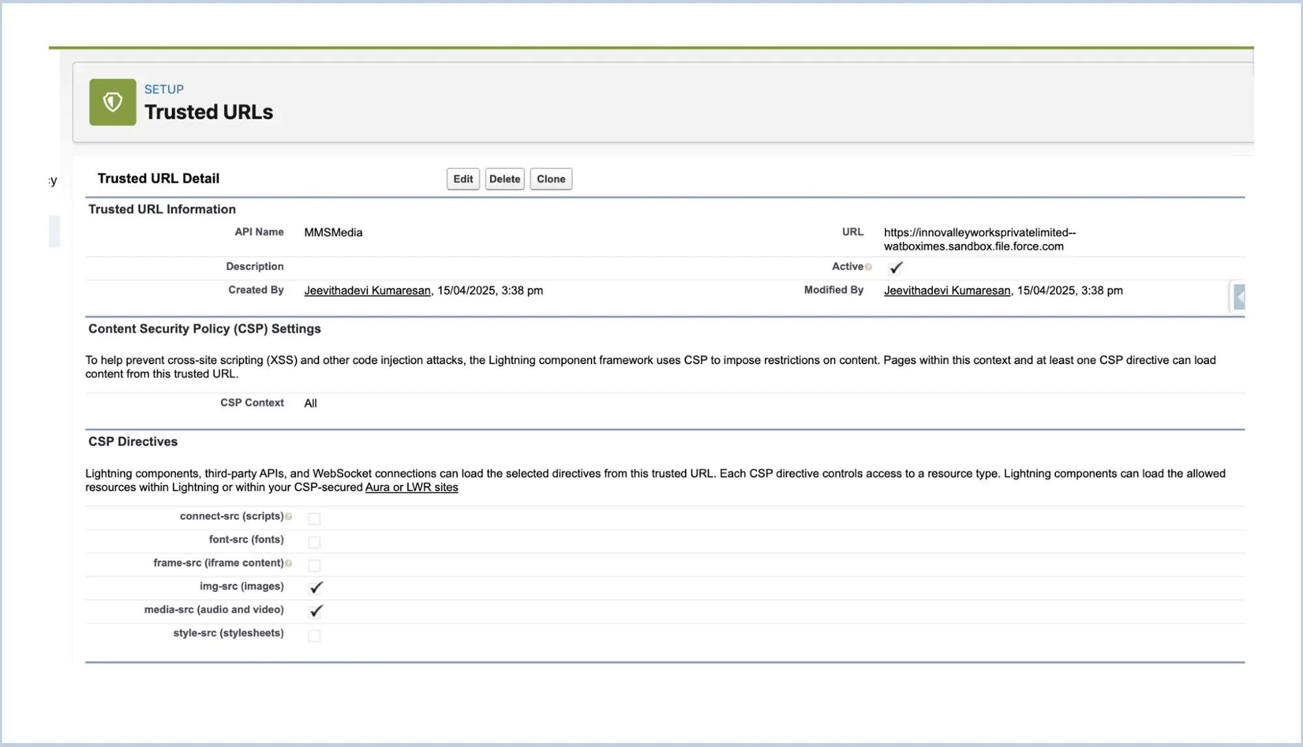Enable the font-src (fonts) checkbox
Viewport: 1303px width, 747px height.
tap(314, 542)
